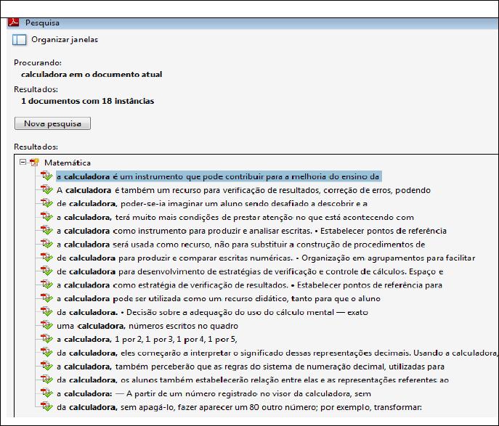Click result icon for 'pode ser utilizada como um recurso'

tap(46, 298)
